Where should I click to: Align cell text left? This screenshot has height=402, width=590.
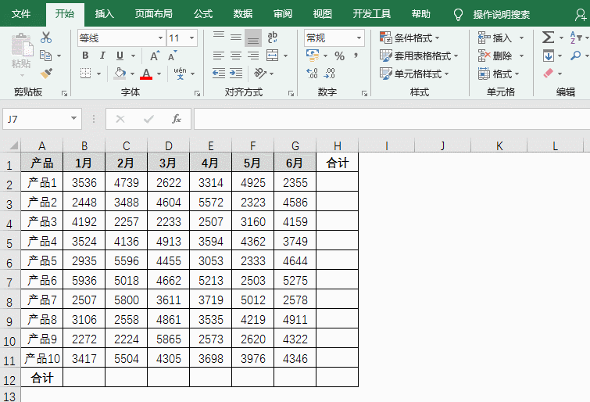[219, 56]
